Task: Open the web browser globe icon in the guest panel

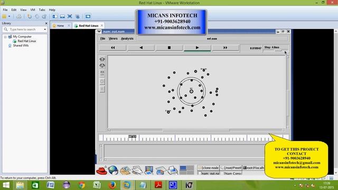Action: coord(113,170)
